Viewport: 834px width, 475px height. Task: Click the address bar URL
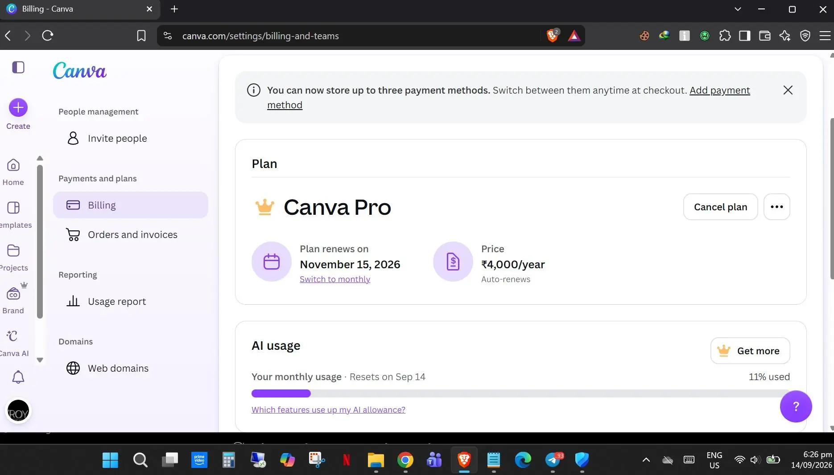point(260,36)
